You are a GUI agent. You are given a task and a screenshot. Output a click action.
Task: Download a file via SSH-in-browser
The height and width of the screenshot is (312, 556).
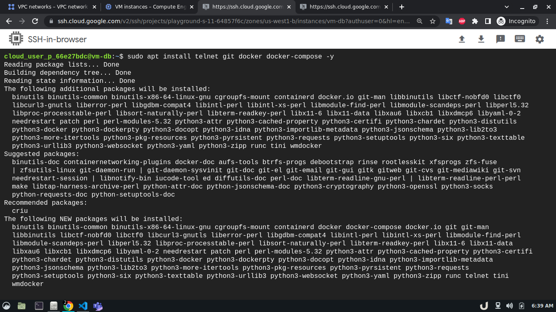tap(481, 39)
